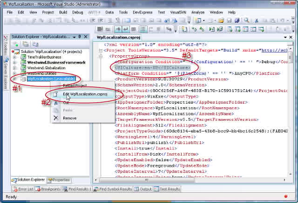Open the Build menu
This screenshot has width=298, height=203.
click(63, 13)
